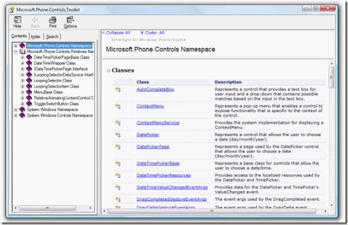Click the content pane vertical scrollbar thumb

tap(331, 77)
